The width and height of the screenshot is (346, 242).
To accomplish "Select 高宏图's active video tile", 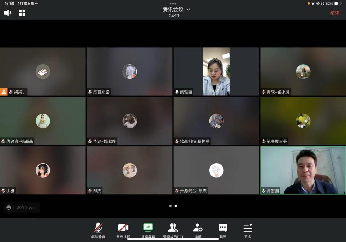I will tap(303, 170).
